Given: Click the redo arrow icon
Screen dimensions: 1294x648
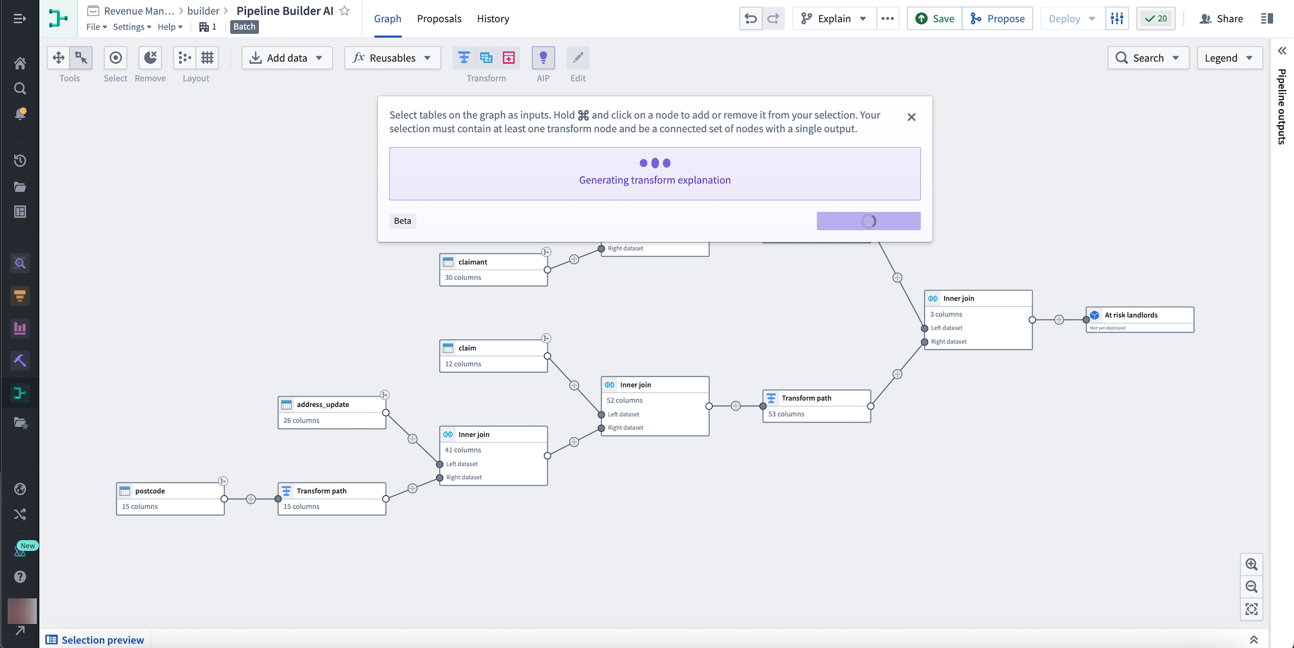Looking at the screenshot, I should click(x=772, y=18).
